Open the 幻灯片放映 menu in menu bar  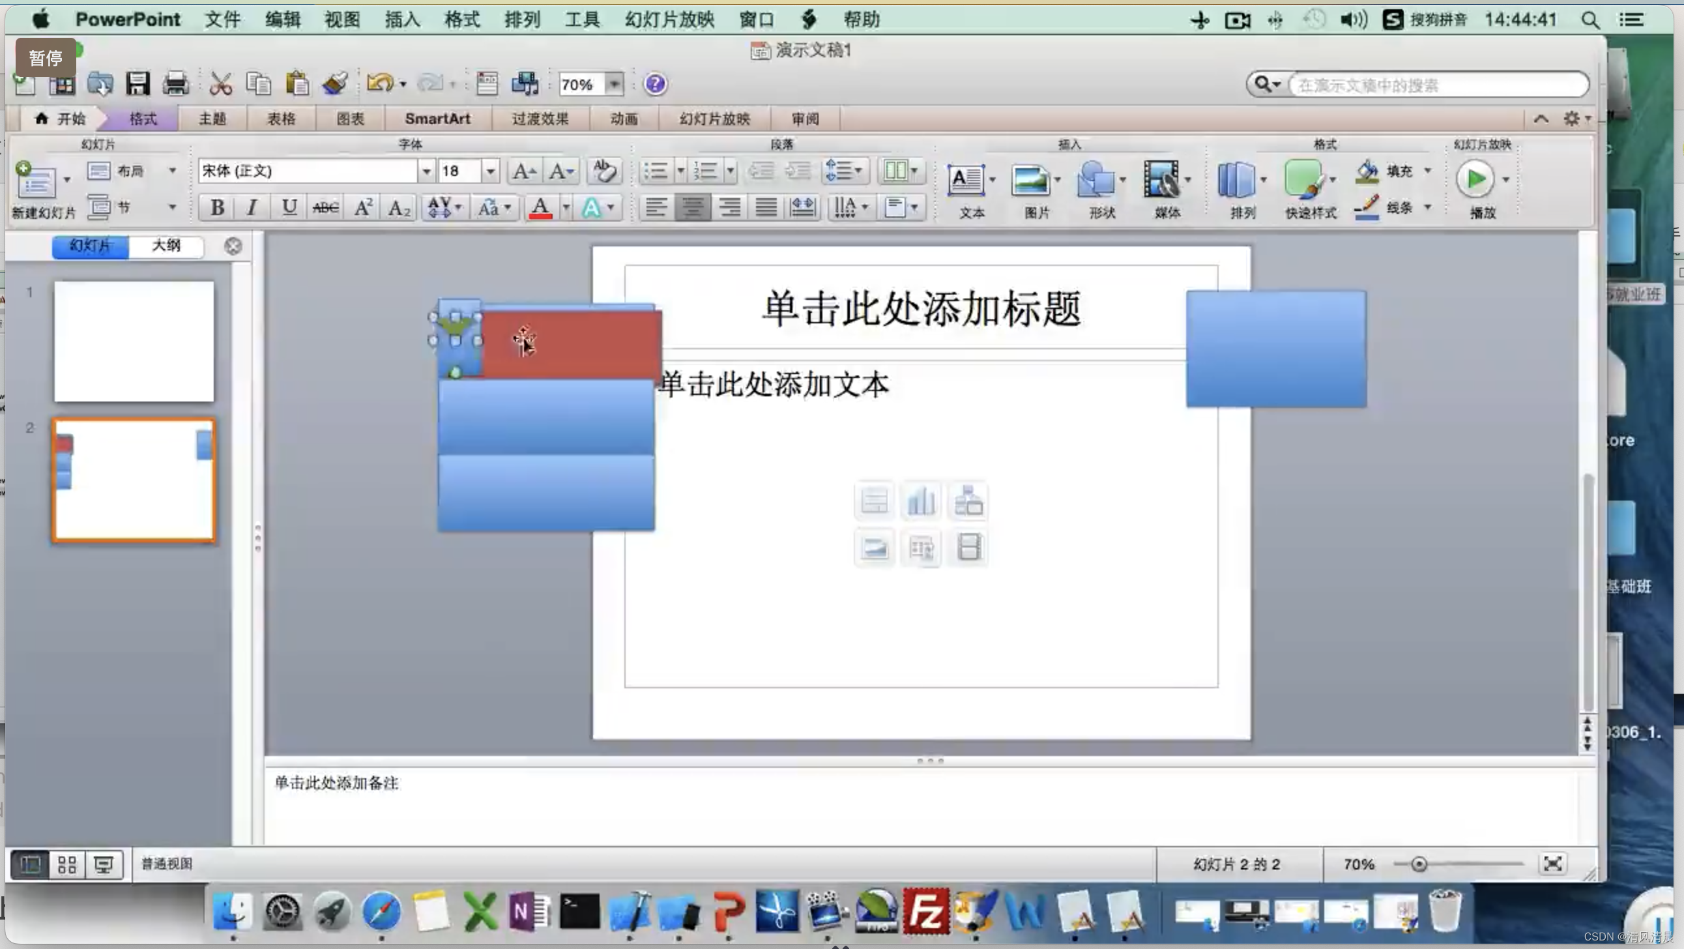(x=669, y=20)
